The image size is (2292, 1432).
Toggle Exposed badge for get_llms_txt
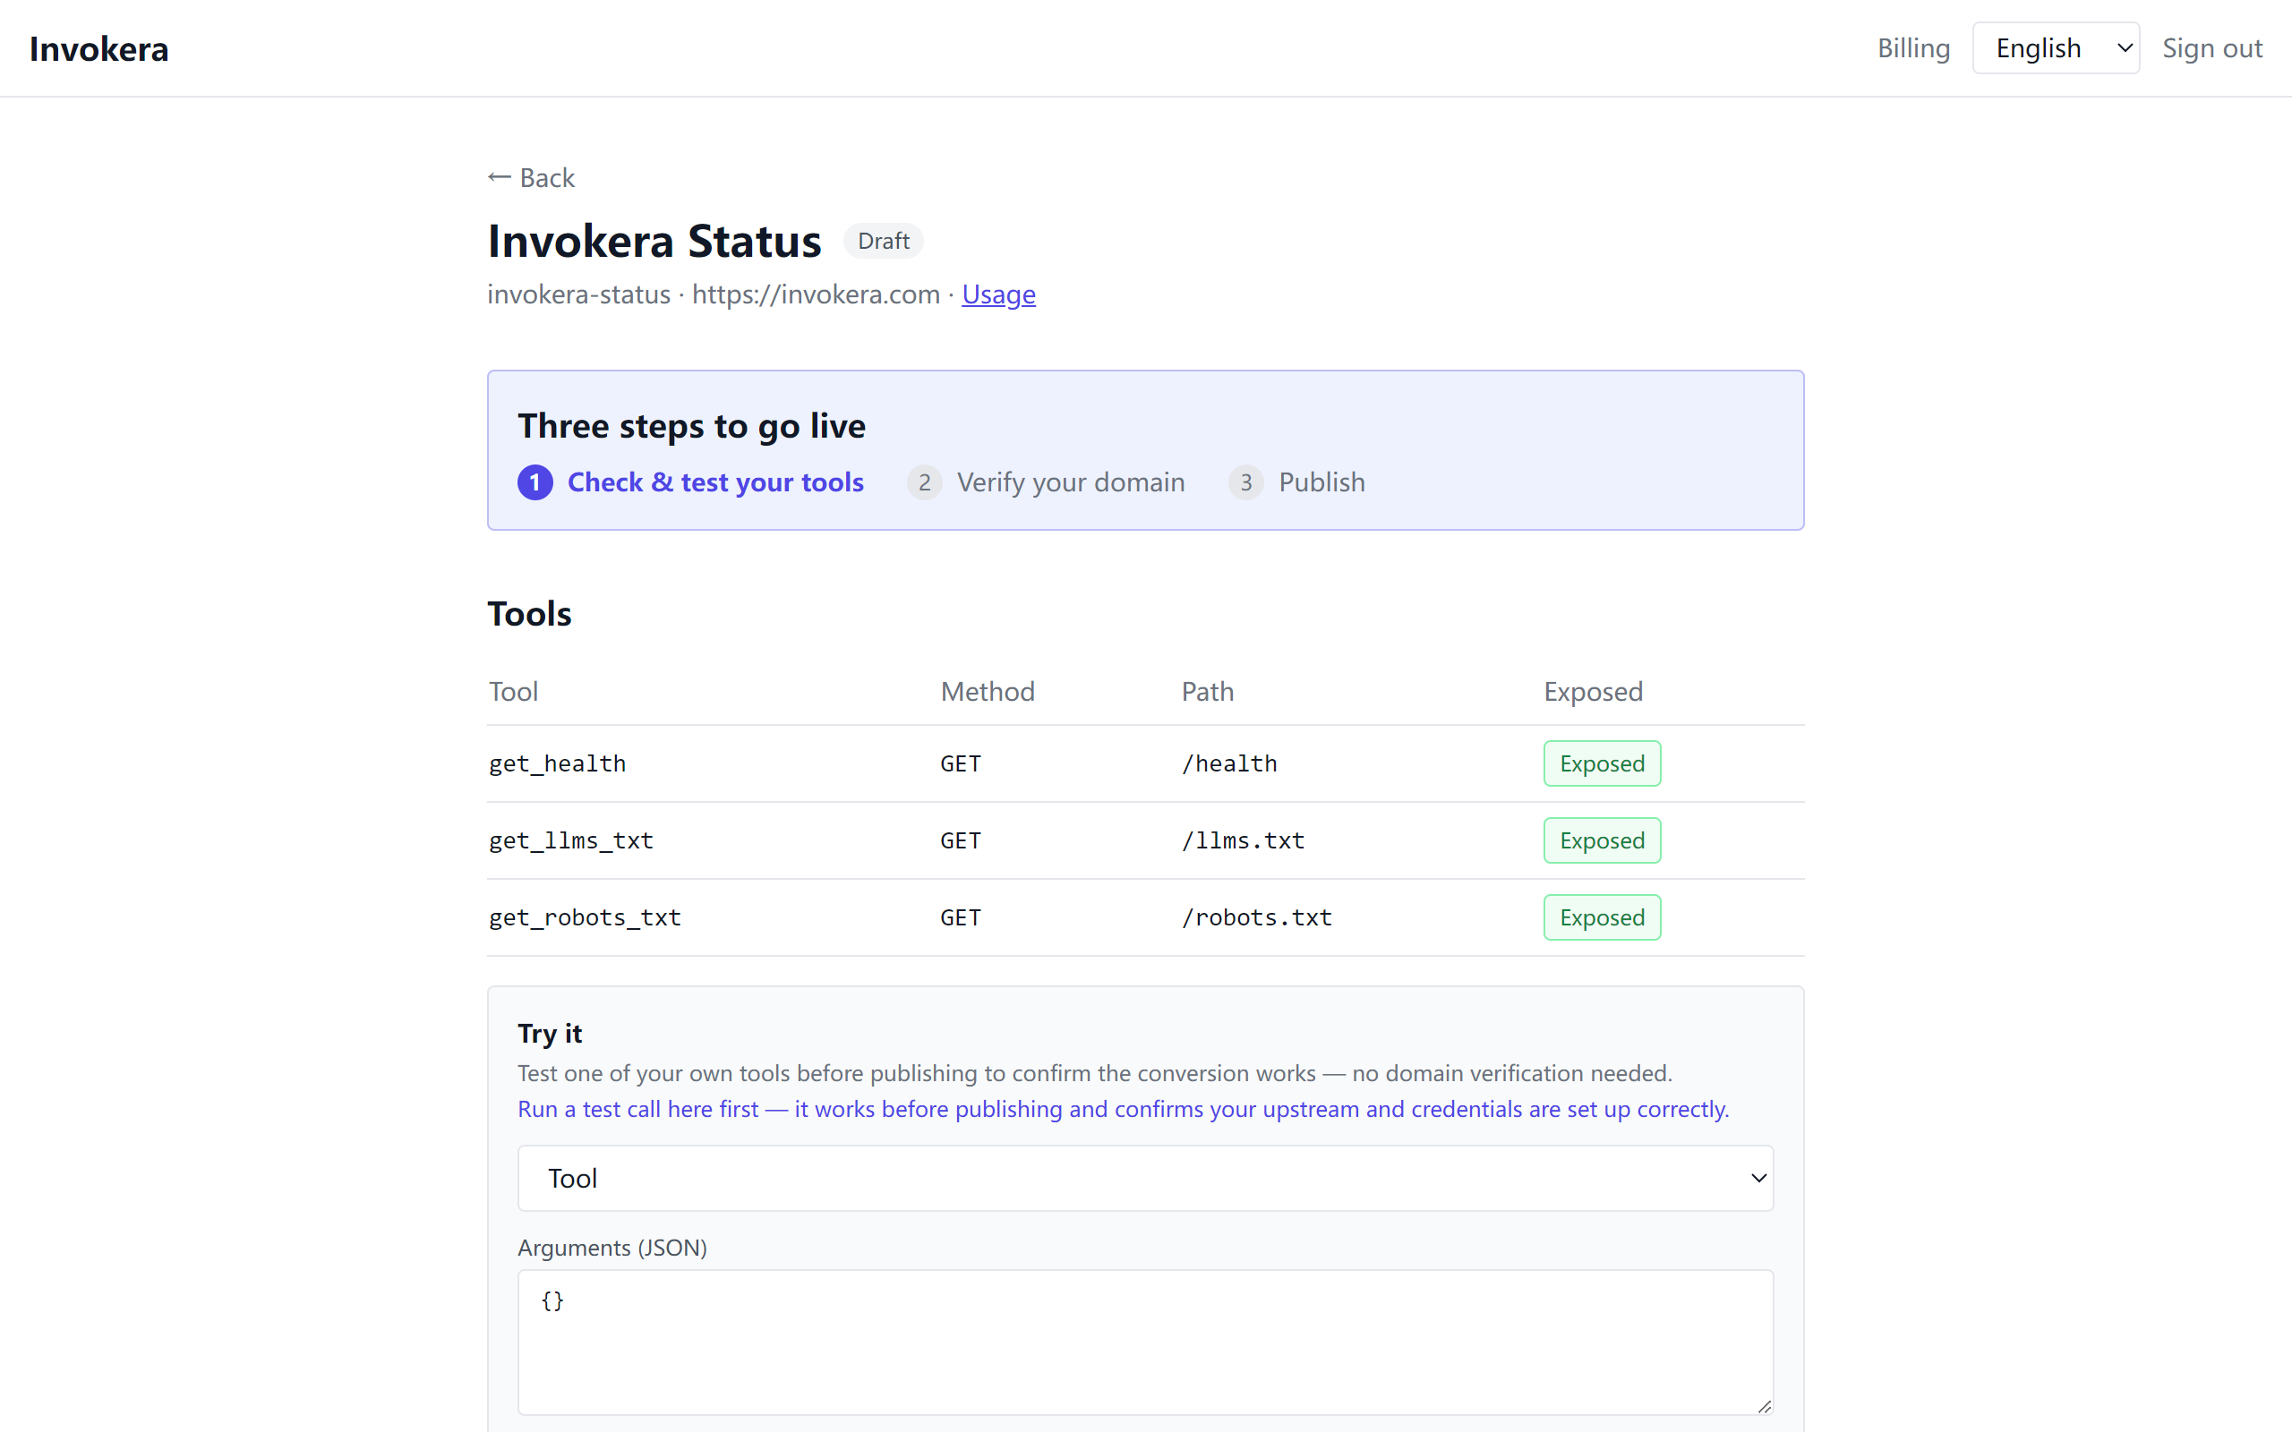pos(1602,840)
